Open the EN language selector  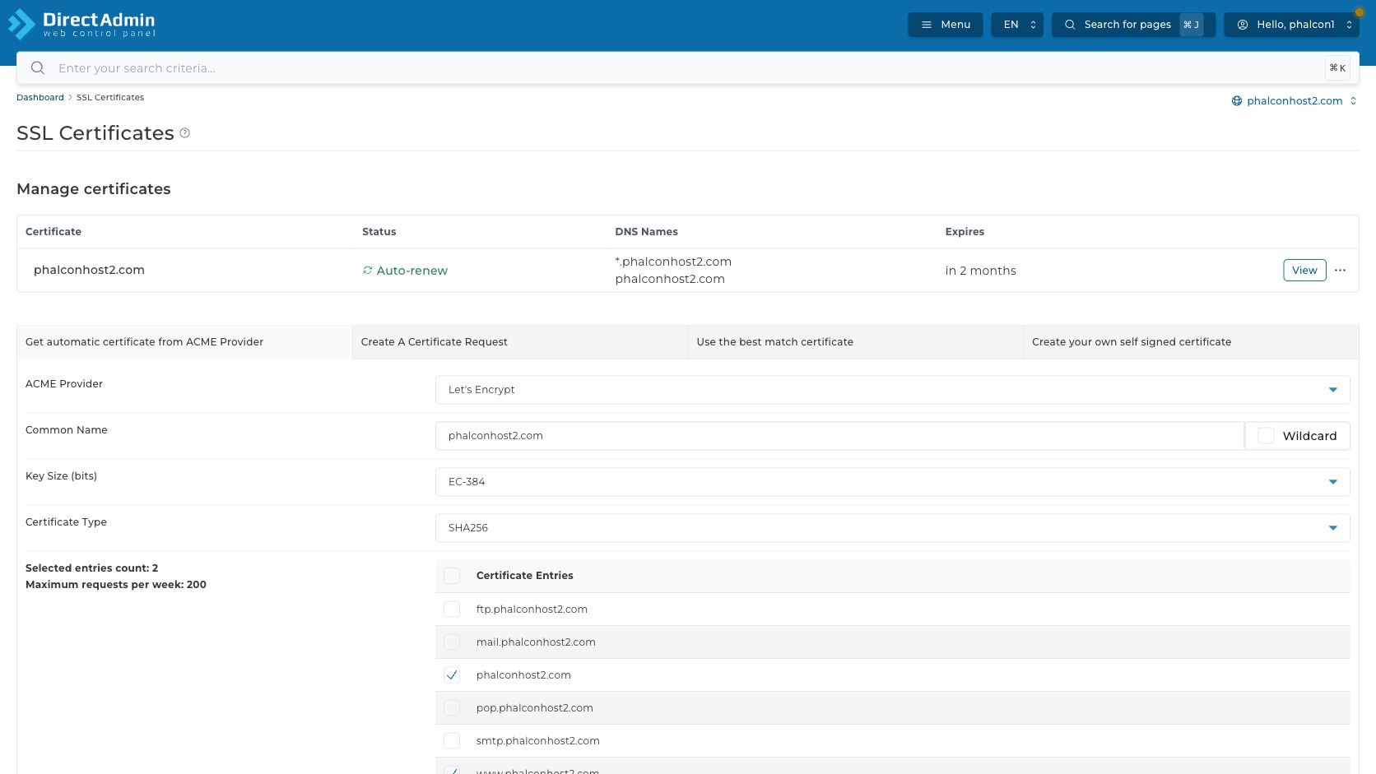point(1017,25)
